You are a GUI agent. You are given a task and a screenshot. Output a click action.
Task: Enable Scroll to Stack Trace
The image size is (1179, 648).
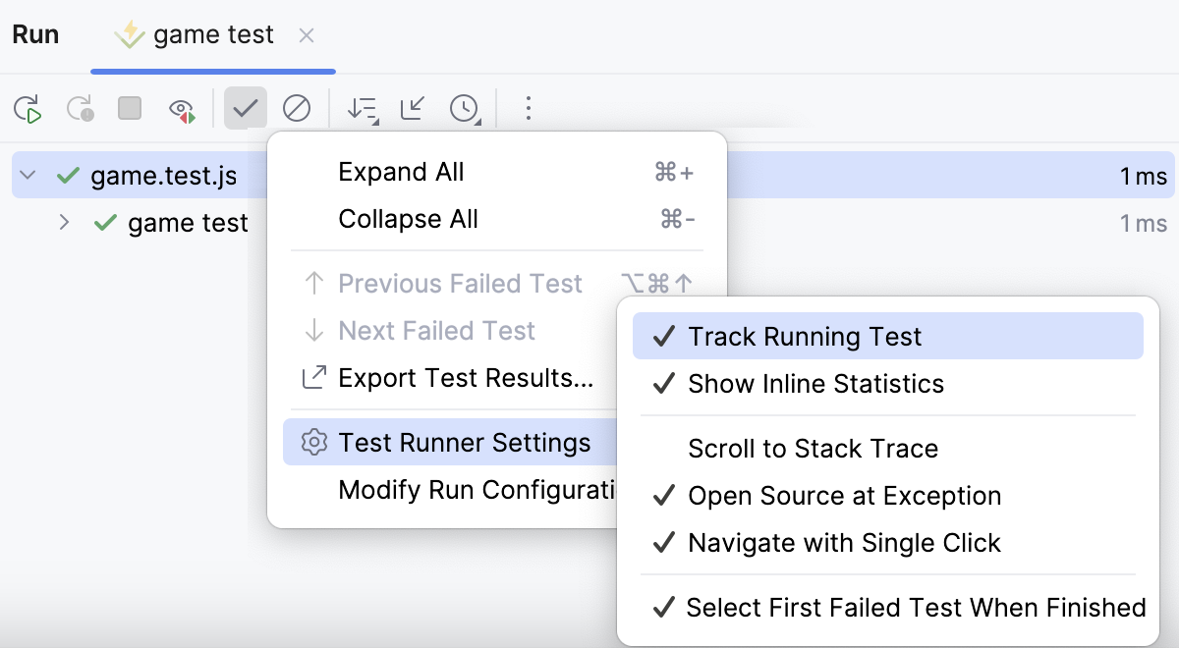[x=814, y=449]
